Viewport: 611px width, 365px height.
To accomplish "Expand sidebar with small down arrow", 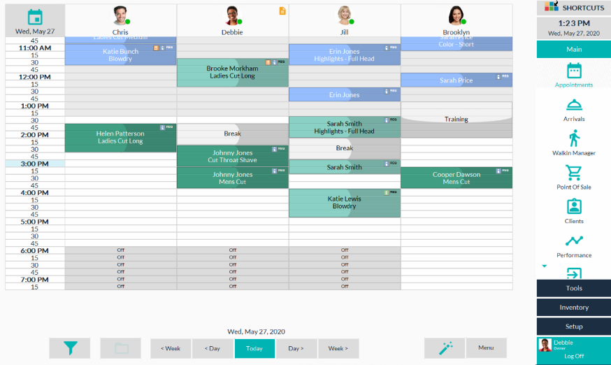I will pos(545,266).
